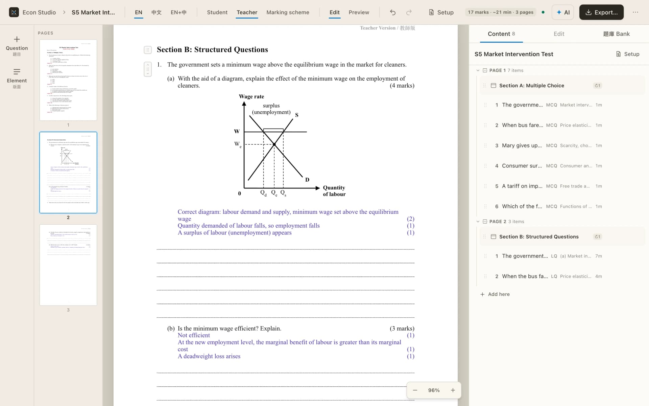Image resolution: width=649 pixels, height=406 pixels.
Task: Switch to Edit mode in top bar
Action: [334, 12]
